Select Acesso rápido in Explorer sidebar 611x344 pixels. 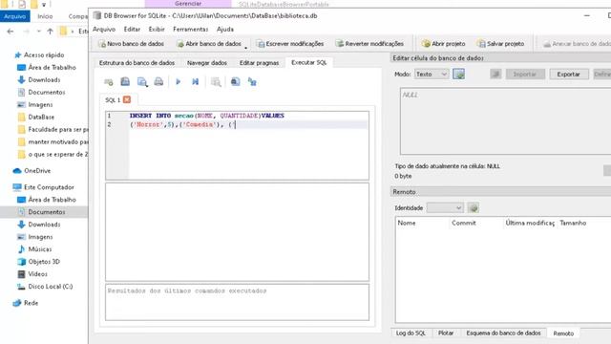coord(44,55)
